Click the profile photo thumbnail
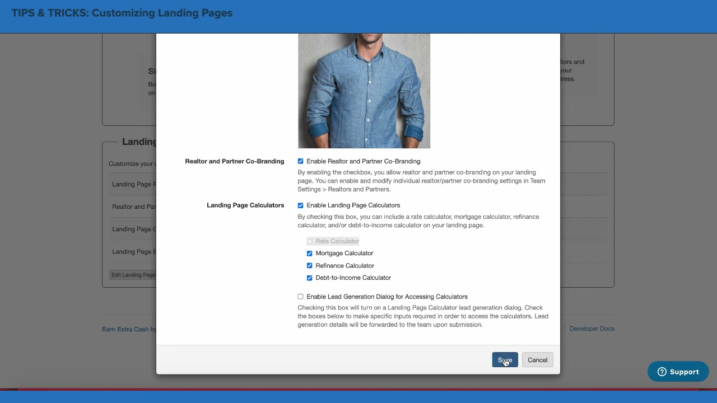This screenshot has height=403, width=717. pyautogui.click(x=364, y=91)
